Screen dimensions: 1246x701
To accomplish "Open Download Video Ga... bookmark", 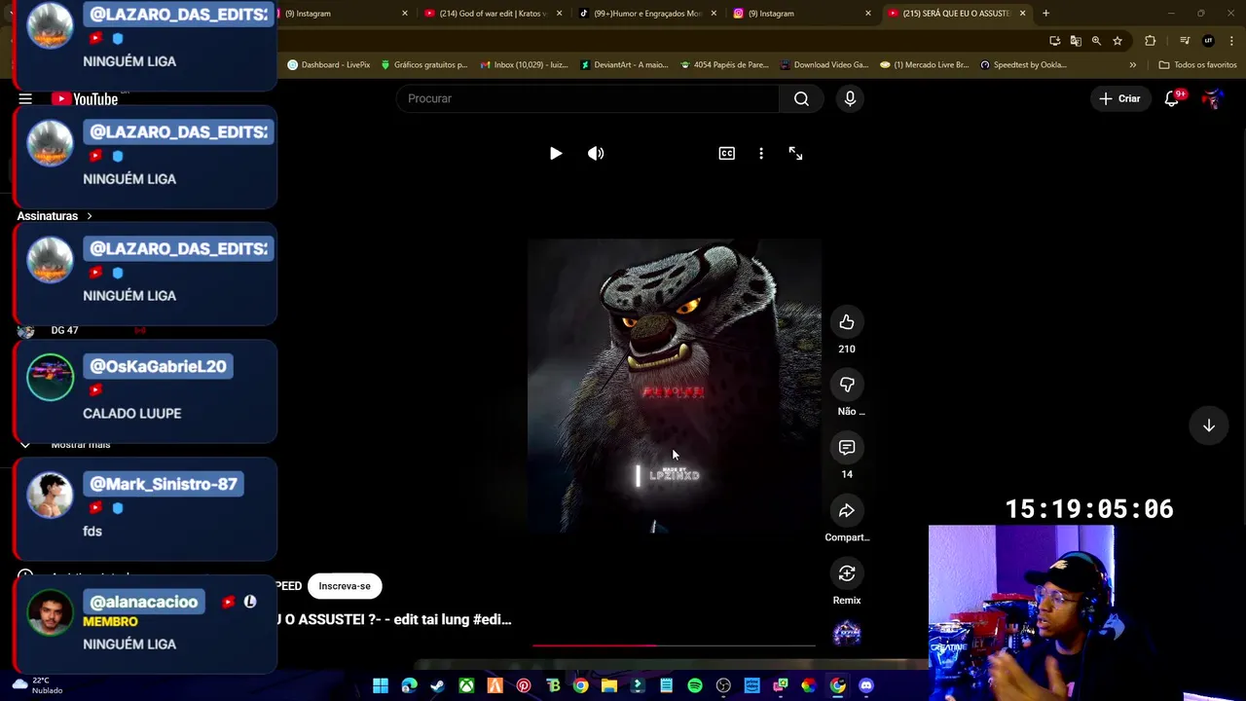I will (x=825, y=65).
